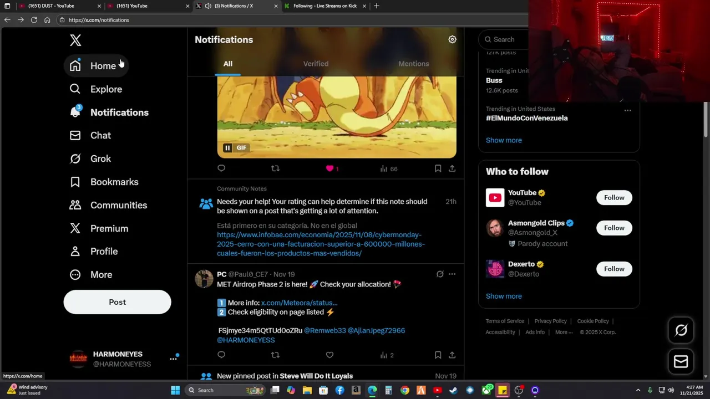View analytics of PC's Airdrop post

click(387, 355)
